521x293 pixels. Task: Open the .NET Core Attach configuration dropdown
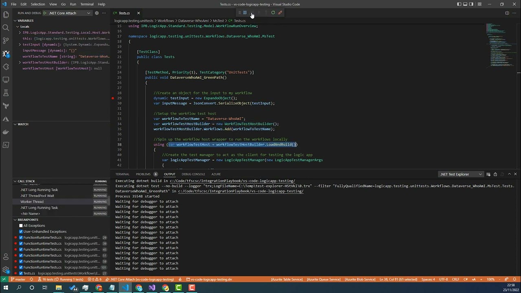click(68, 13)
